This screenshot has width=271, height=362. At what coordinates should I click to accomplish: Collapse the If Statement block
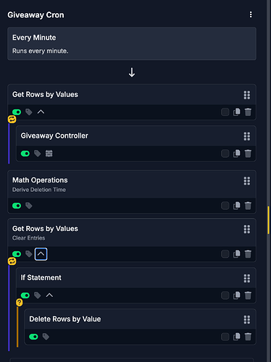[49, 295]
